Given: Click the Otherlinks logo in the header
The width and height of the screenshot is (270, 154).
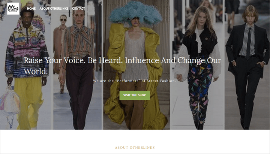Looking at the screenshot, I should coord(13,9).
